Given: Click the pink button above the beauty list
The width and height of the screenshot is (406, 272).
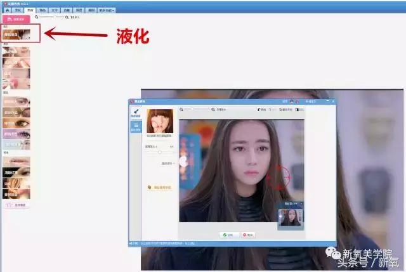Looking at the screenshot, I should (x=15, y=19).
